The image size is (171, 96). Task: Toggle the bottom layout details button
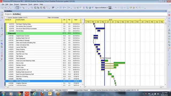click(x=110, y=8)
